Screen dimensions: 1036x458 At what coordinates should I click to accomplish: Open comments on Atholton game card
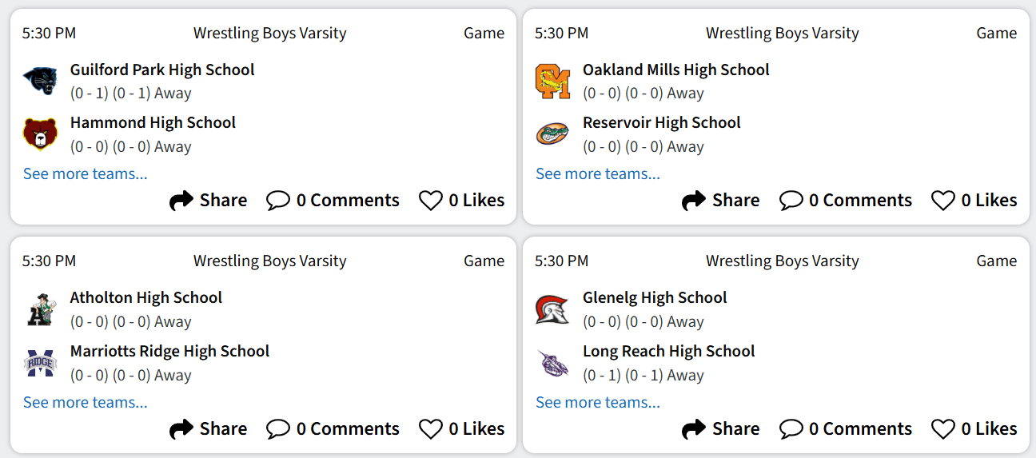pos(333,429)
